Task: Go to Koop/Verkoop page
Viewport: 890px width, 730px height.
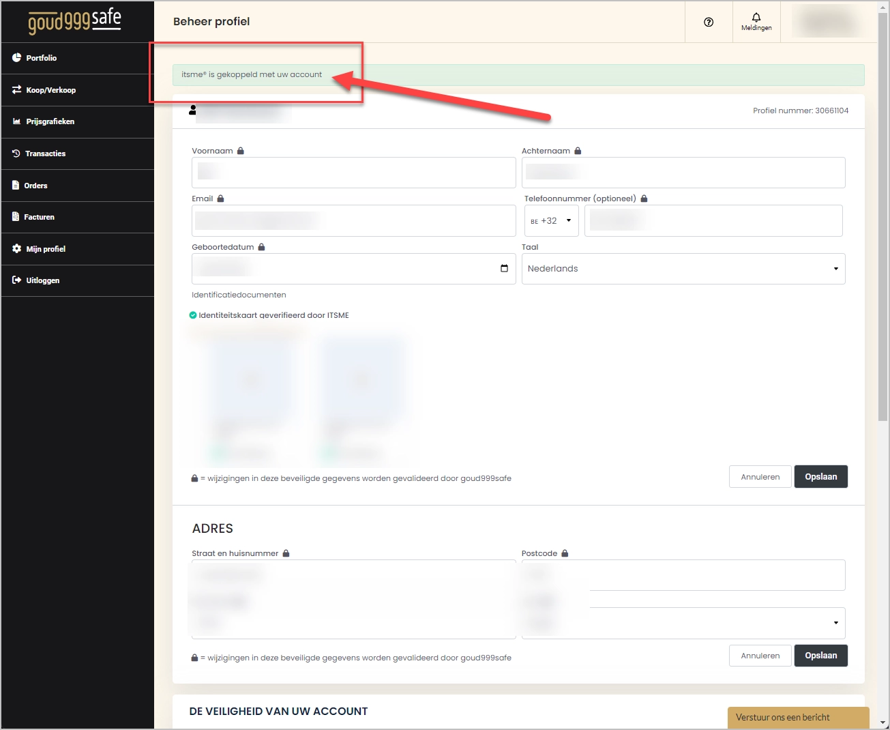Action: pos(77,90)
